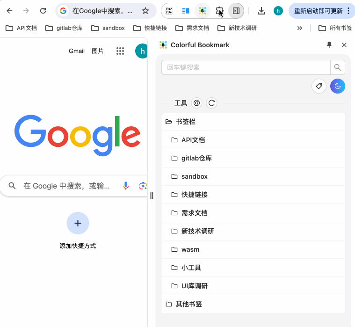Start voice search with the microphone

pos(126,186)
